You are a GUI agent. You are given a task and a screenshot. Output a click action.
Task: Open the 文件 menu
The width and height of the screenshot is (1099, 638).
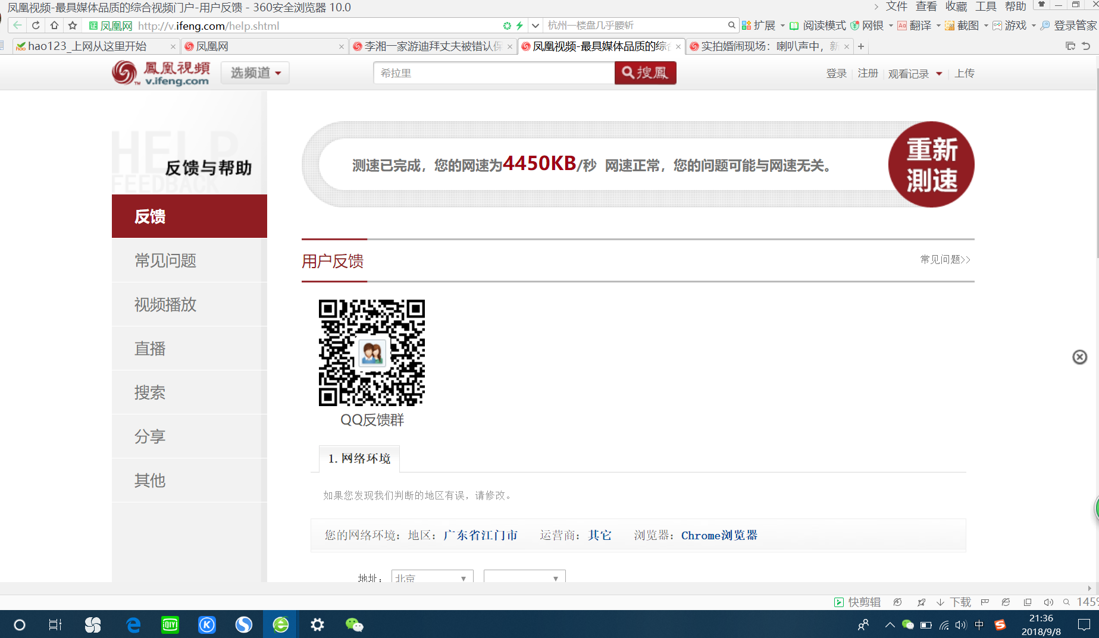[896, 7]
